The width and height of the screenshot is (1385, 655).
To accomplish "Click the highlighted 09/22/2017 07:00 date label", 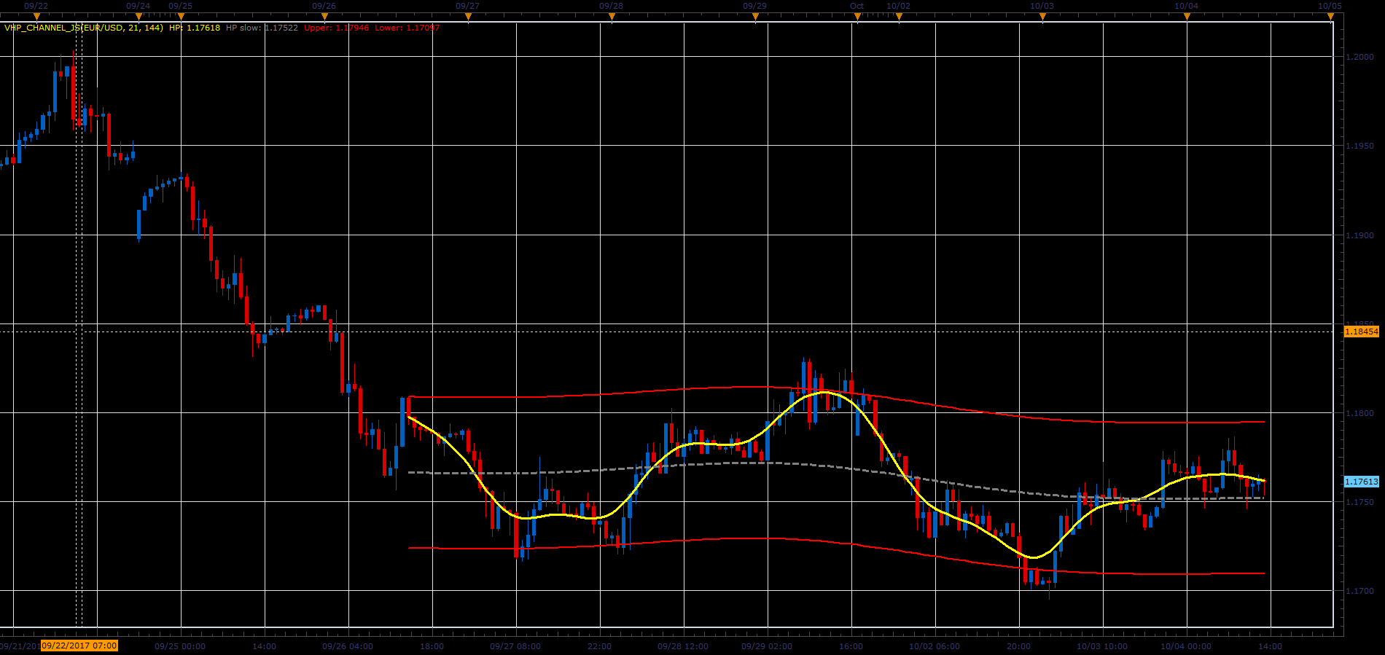I will (79, 646).
